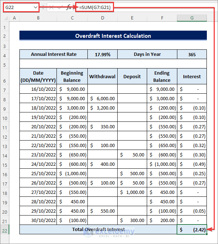This screenshot has height=244, width=218.
Task: Select the date cell 16/10/2022
Action: (x=38, y=89)
